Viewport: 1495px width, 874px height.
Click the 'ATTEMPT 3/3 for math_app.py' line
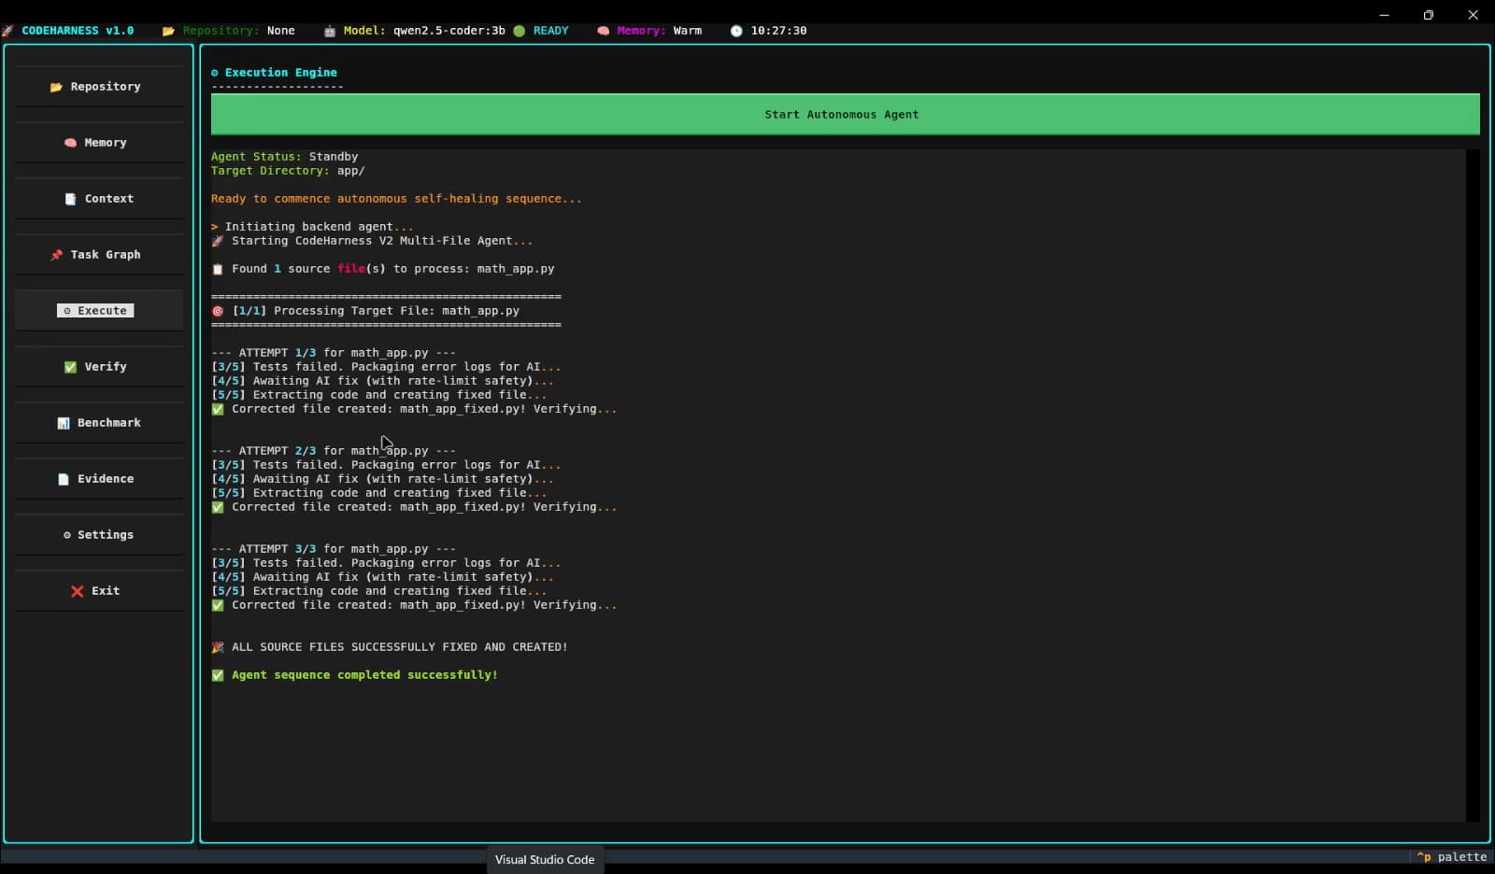coord(334,549)
